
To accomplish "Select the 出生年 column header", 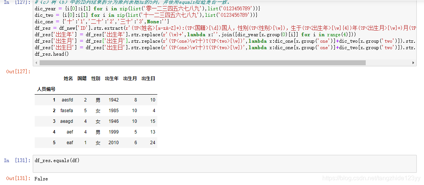I will pos(112,79).
